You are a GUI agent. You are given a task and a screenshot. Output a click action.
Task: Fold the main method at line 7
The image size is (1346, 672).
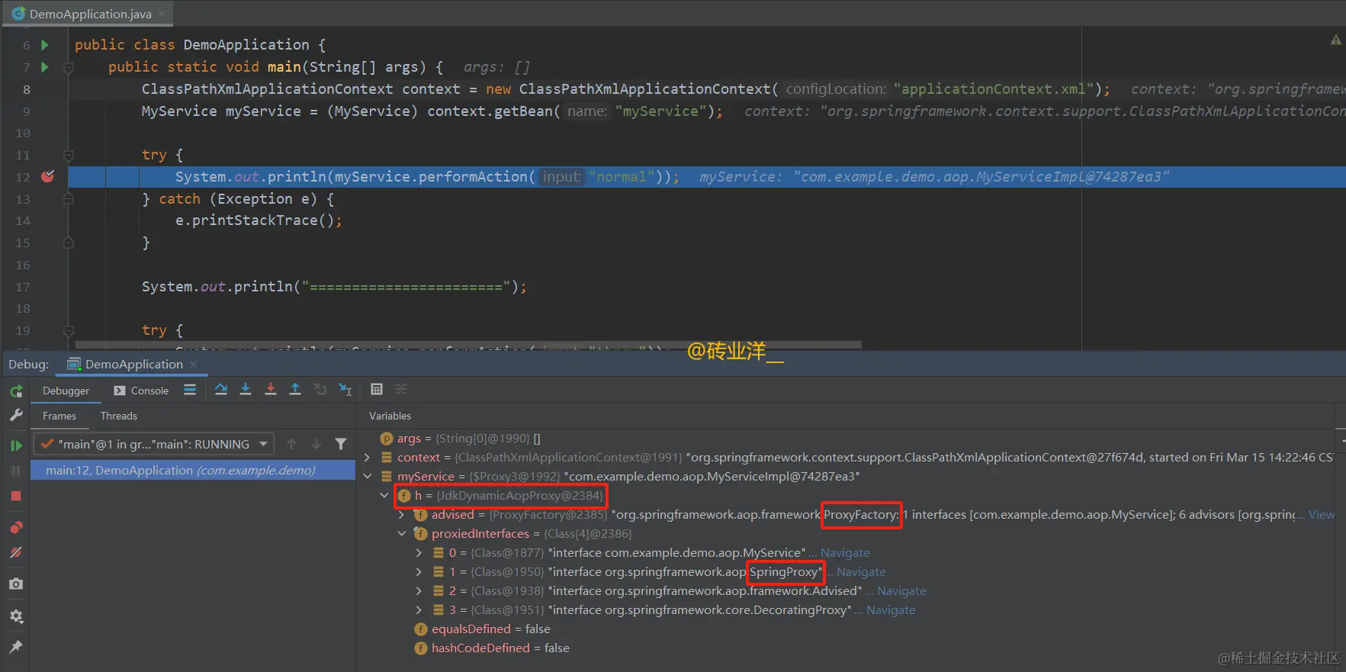[x=68, y=67]
